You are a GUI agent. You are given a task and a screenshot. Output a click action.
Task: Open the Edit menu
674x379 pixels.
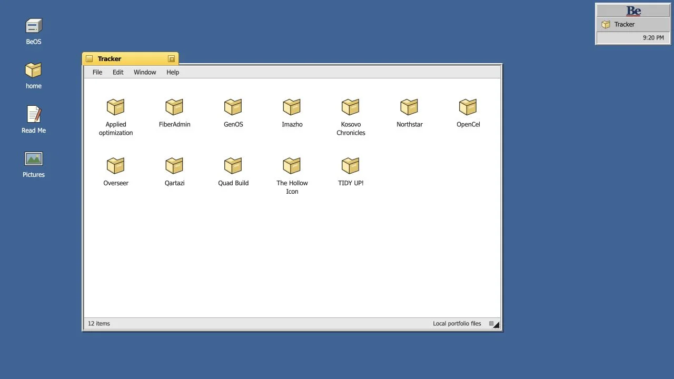tap(118, 72)
